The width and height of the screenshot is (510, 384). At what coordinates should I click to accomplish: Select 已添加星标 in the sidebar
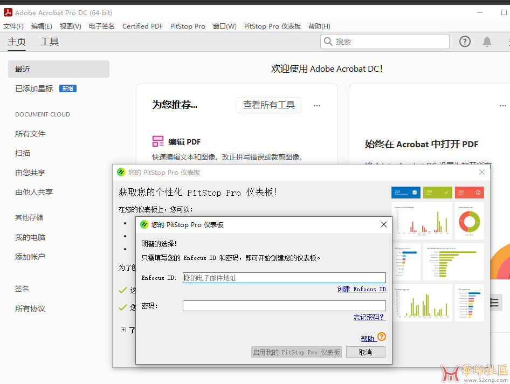[34, 88]
